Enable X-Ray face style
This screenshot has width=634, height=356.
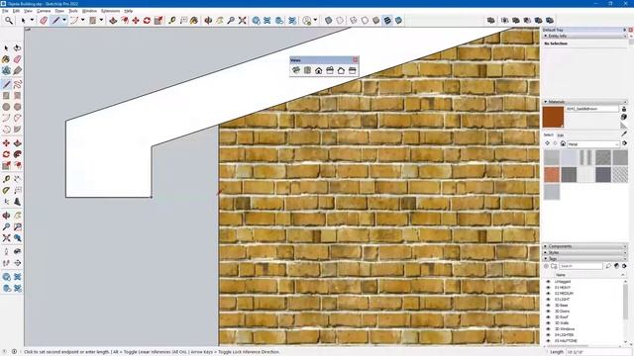[x=328, y=20]
